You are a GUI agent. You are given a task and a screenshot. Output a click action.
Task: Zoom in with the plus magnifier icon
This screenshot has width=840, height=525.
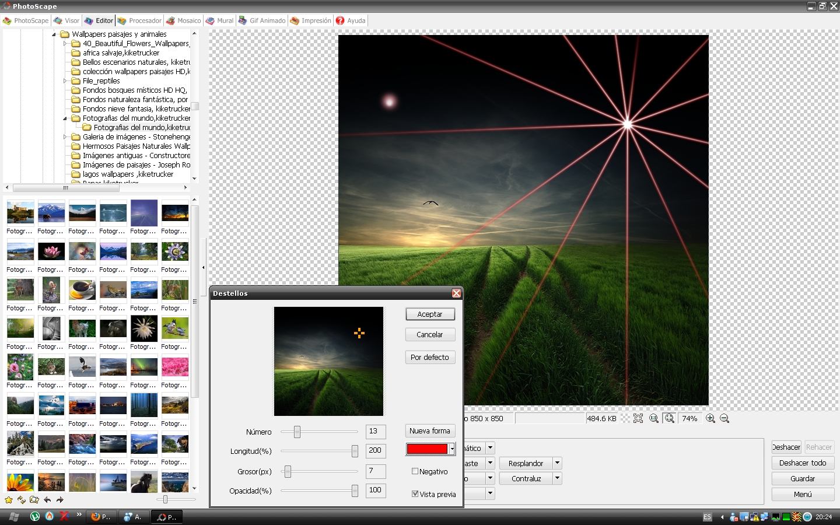coord(710,418)
